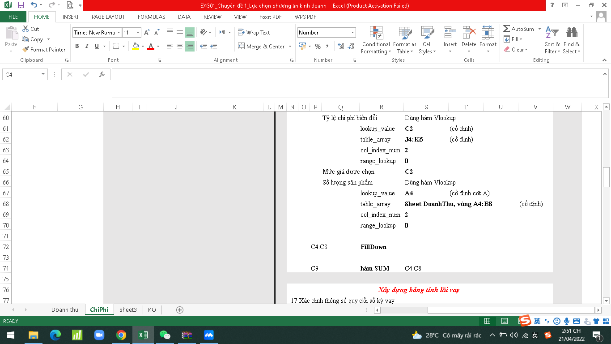The height and width of the screenshot is (344, 611).
Task: Cut the selected cells
Action: coord(30,29)
